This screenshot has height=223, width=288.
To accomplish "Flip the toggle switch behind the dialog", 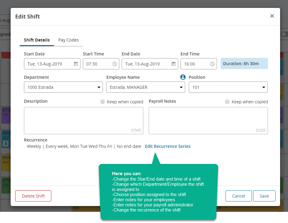I will (x=285, y=34).
